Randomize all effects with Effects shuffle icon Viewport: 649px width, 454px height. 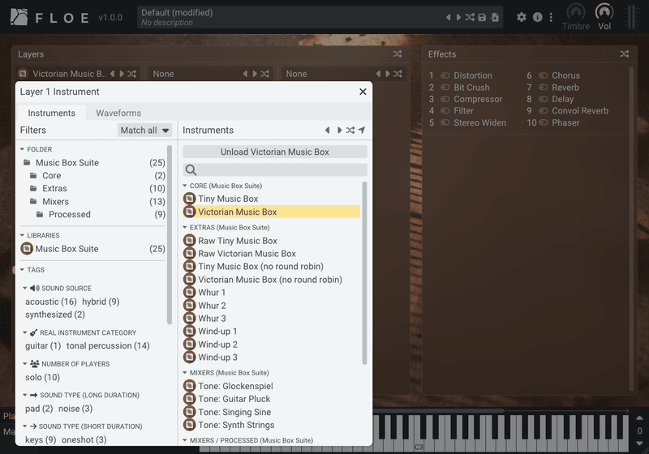[x=625, y=54]
